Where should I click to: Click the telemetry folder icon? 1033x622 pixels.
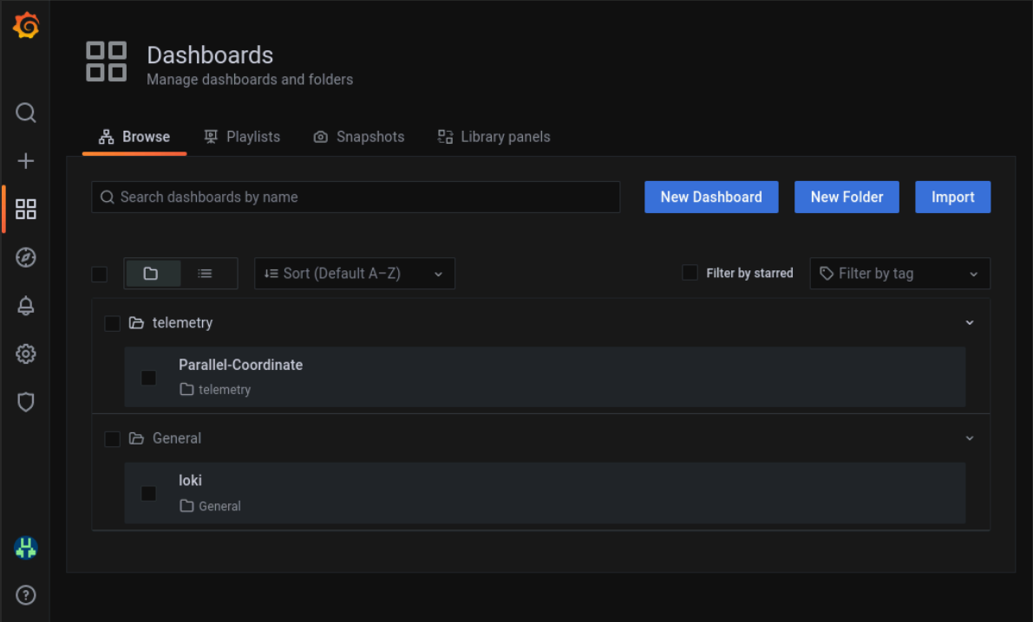pyautogui.click(x=136, y=322)
